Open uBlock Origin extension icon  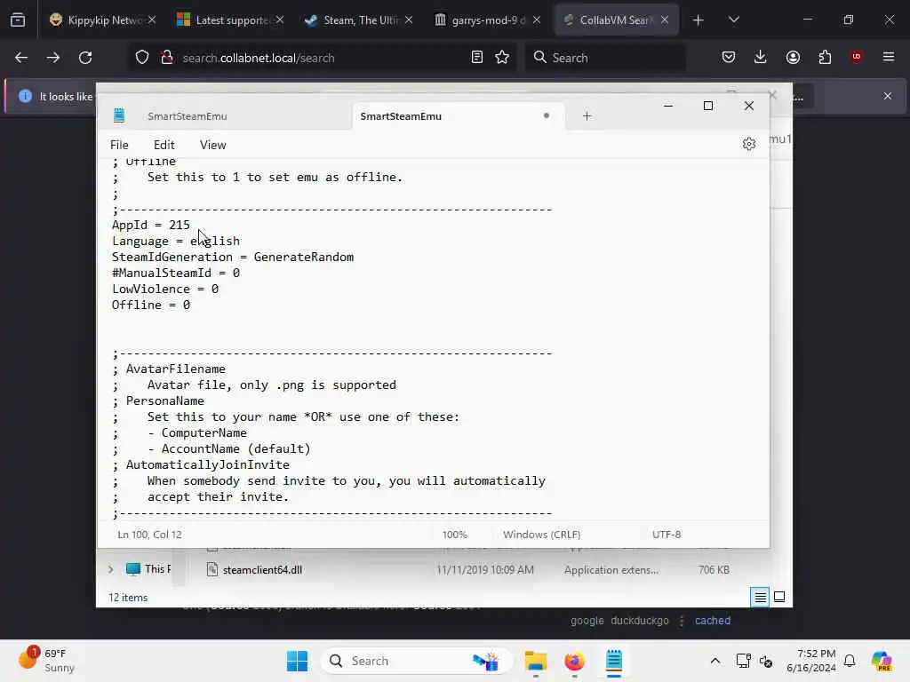click(x=856, y=57)
